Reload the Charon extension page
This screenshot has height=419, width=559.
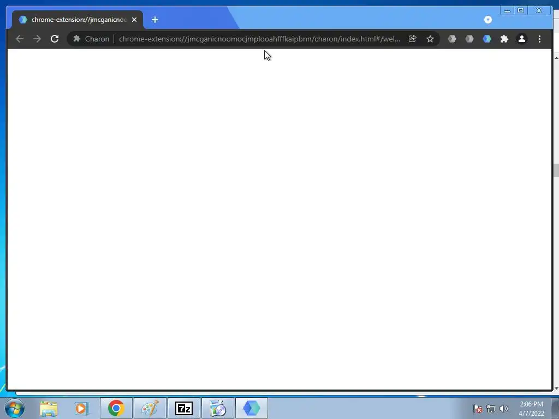click(x=55, y=39)
